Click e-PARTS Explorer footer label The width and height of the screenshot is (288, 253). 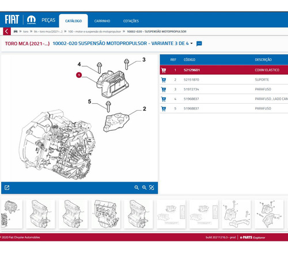pyautogui.click(x=252, y=237)
